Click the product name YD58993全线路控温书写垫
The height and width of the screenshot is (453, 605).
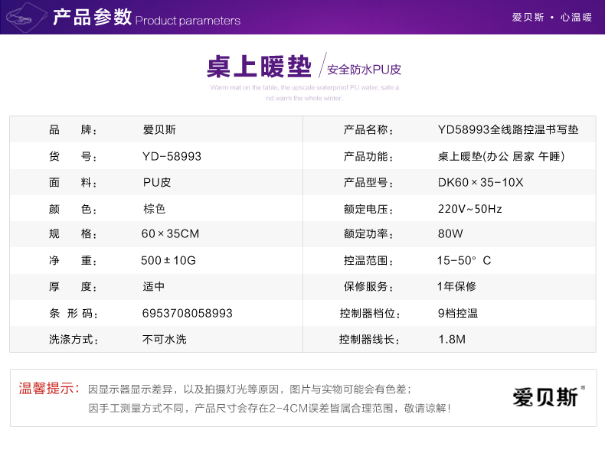(x=509, y=129)
